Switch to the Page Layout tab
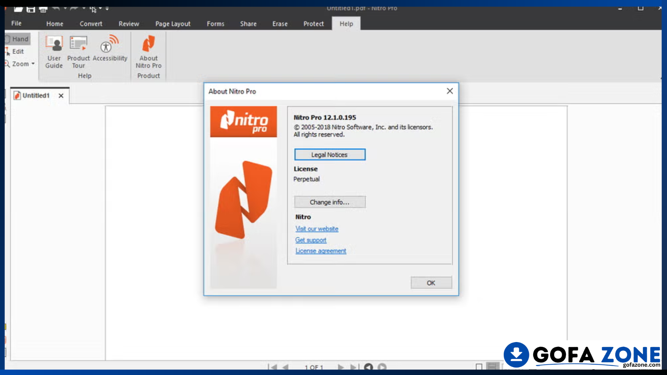This screenshot has height=375, width=667. coord(173,24)
